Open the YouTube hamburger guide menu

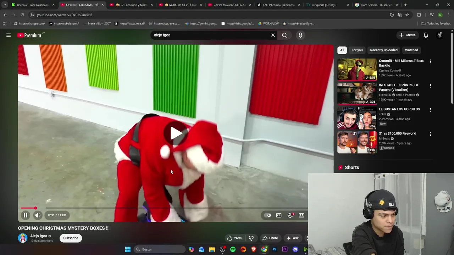9,35
